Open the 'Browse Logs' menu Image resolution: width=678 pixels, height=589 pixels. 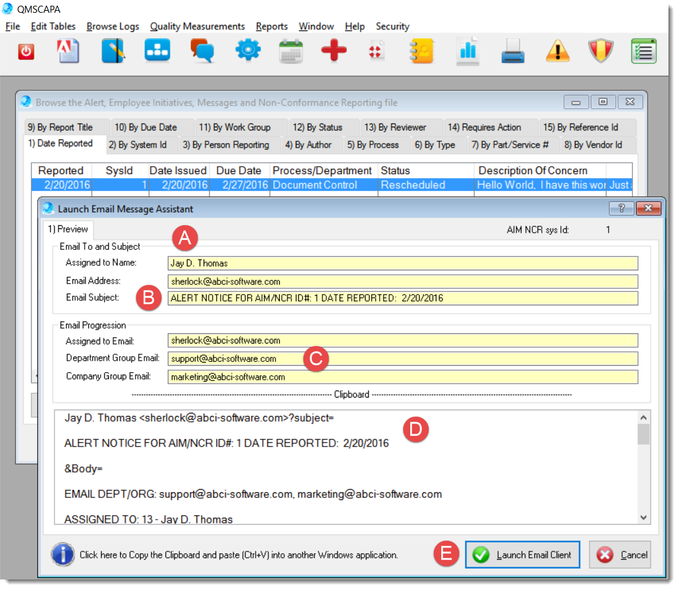tap(113, 27)
